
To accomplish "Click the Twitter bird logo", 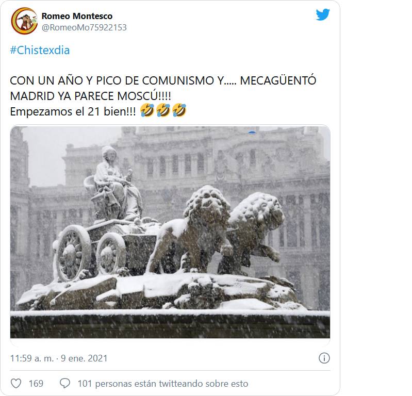I will coord(323,15).
